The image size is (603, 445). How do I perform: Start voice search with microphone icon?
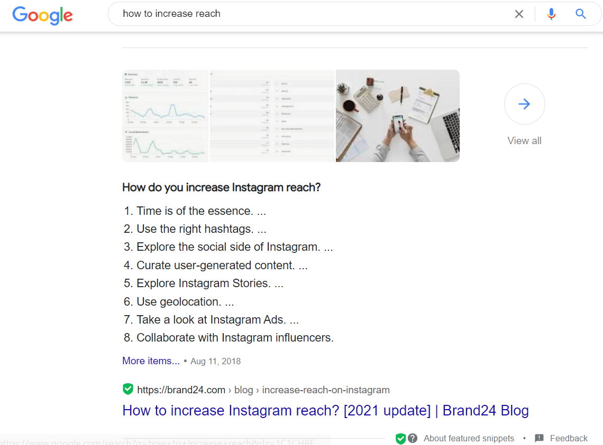pos(551,14)
